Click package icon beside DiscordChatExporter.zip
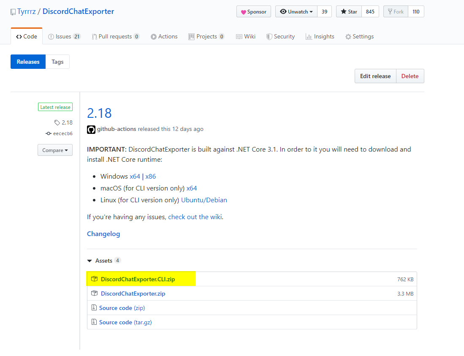This screenshot has height=356, width=464. point(95,293)
